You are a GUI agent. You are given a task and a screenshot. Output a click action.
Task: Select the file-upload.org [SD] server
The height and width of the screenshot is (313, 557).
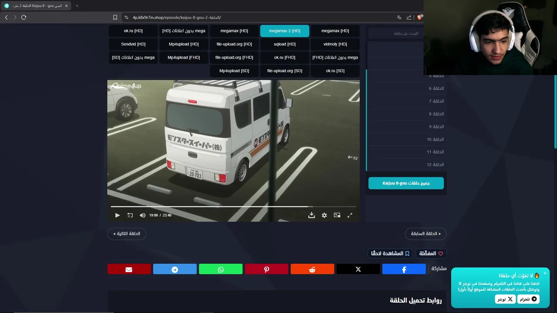285,71
